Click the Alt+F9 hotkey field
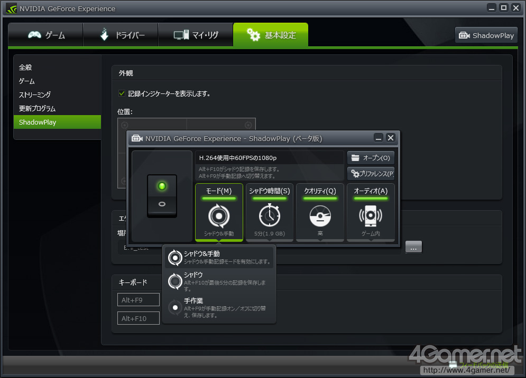The height and width of the screenshot is (378, 526). [x=139, y=300]
